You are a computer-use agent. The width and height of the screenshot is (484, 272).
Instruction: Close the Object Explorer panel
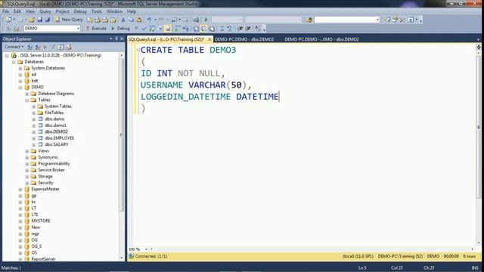tap(122, 39)
